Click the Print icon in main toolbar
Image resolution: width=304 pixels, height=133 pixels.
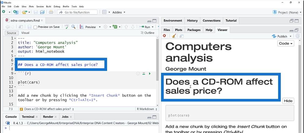pyautogui.click(x=51, y=12)
